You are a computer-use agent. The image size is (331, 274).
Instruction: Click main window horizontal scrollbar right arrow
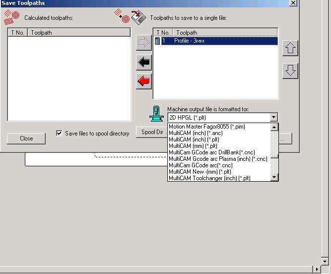[x=317, y=270]
